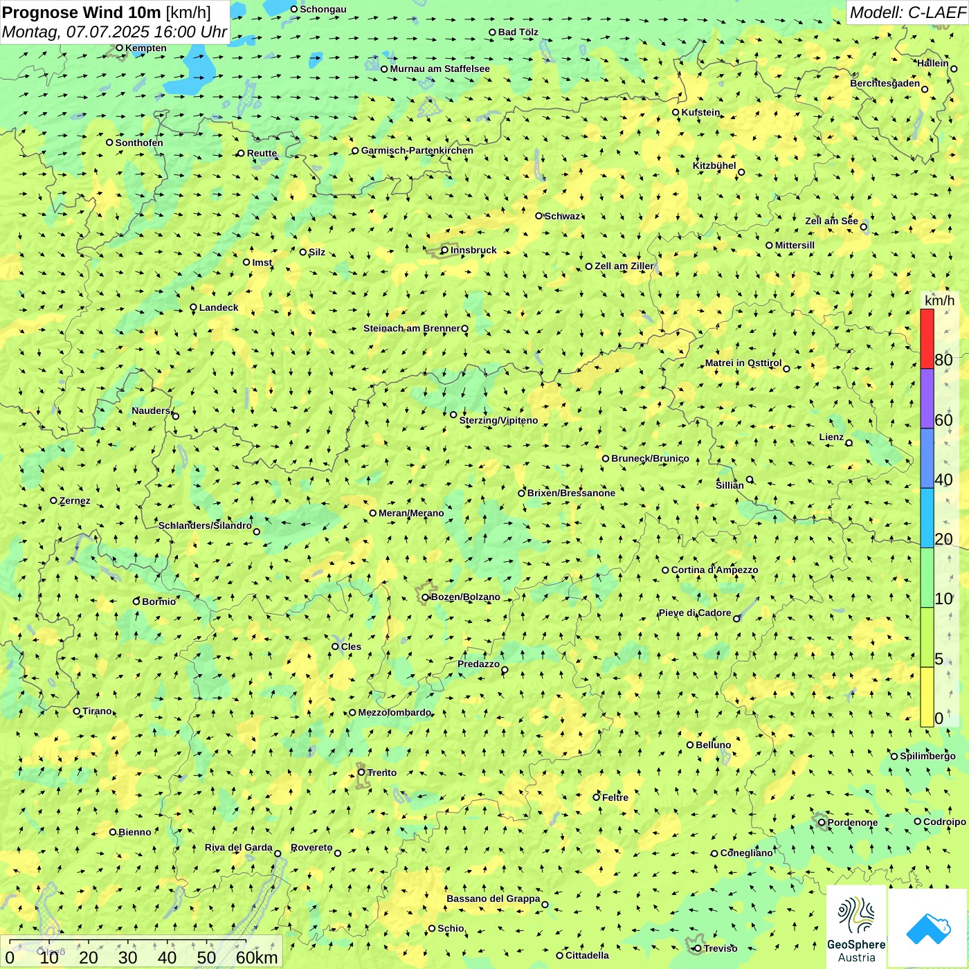969x969 pixels.
Task: Click the 'Conegliano' label
Action: [x=746, y=853]
